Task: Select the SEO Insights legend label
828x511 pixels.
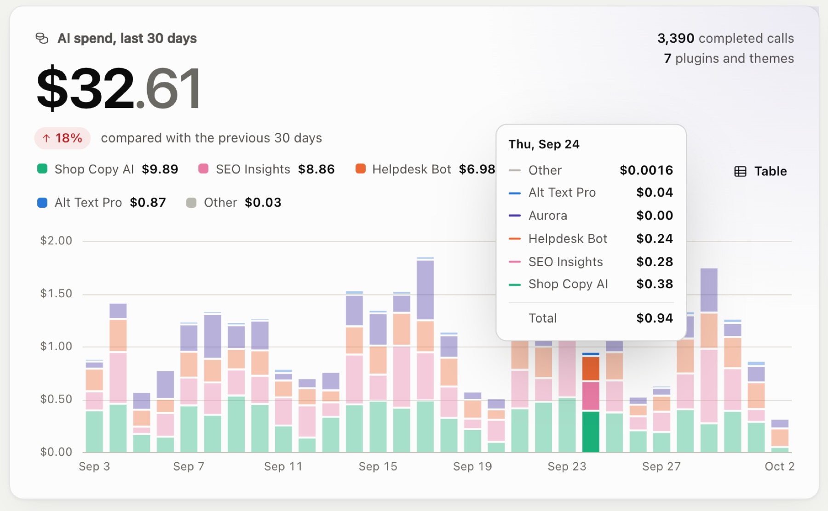Action: (x=253, y=169)
